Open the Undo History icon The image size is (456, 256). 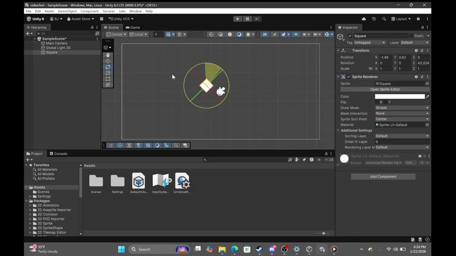(x=374, y=19)
